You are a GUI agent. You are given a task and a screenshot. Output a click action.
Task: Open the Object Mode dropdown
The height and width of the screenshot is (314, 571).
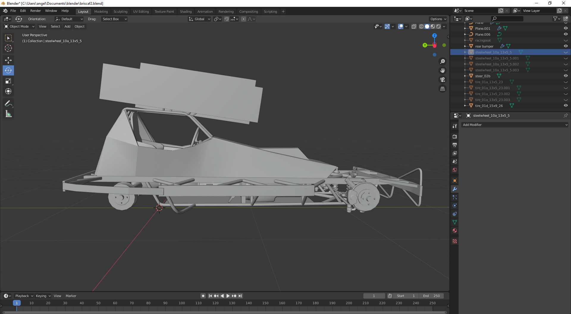(x=19, y=26)
